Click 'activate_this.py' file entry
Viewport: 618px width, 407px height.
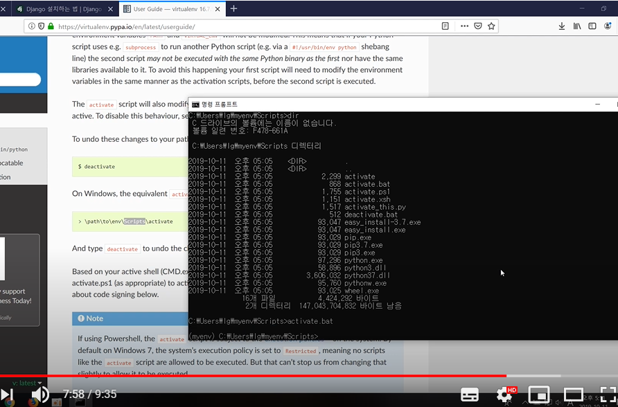(x=375, y=207)
